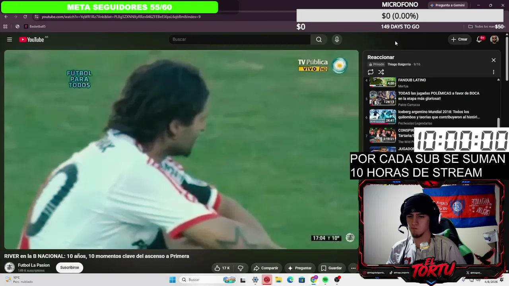Open the Settings gear on the taskbar

tap(255, 280)
